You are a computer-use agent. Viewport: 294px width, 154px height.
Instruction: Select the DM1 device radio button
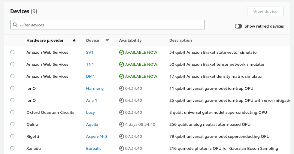[12, 76]
